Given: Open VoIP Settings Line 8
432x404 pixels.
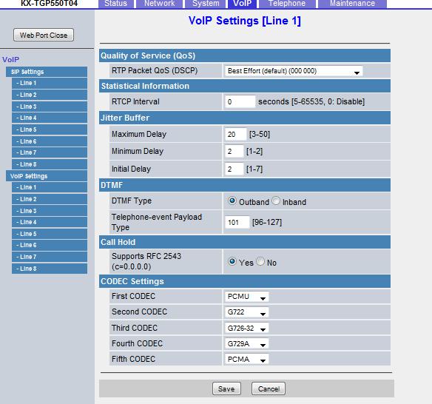Looking at the screenshot, I should (x=50, y=269).
